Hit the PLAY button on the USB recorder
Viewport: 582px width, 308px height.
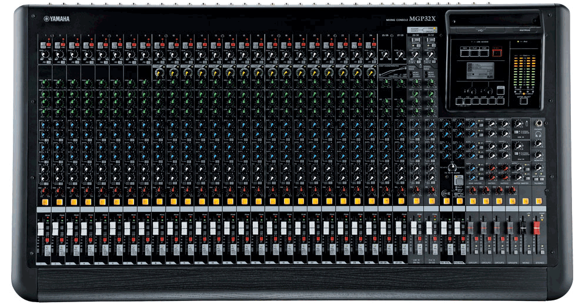coord(474,53)
